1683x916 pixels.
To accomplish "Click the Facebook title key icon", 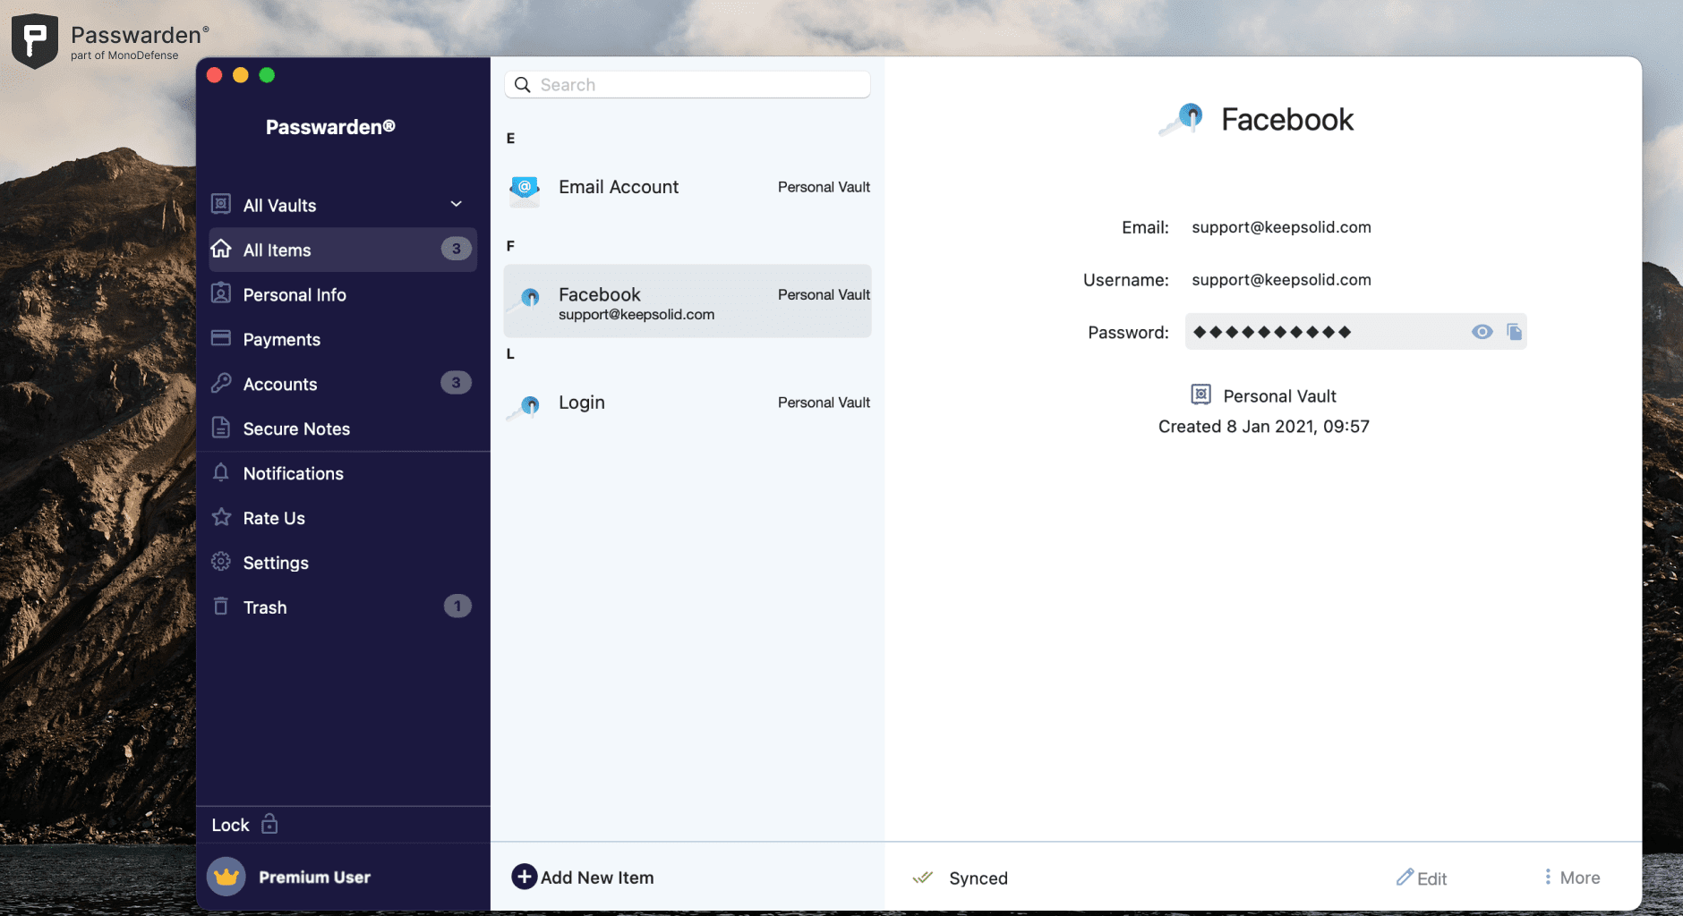I will click(x=1182, y=119).
